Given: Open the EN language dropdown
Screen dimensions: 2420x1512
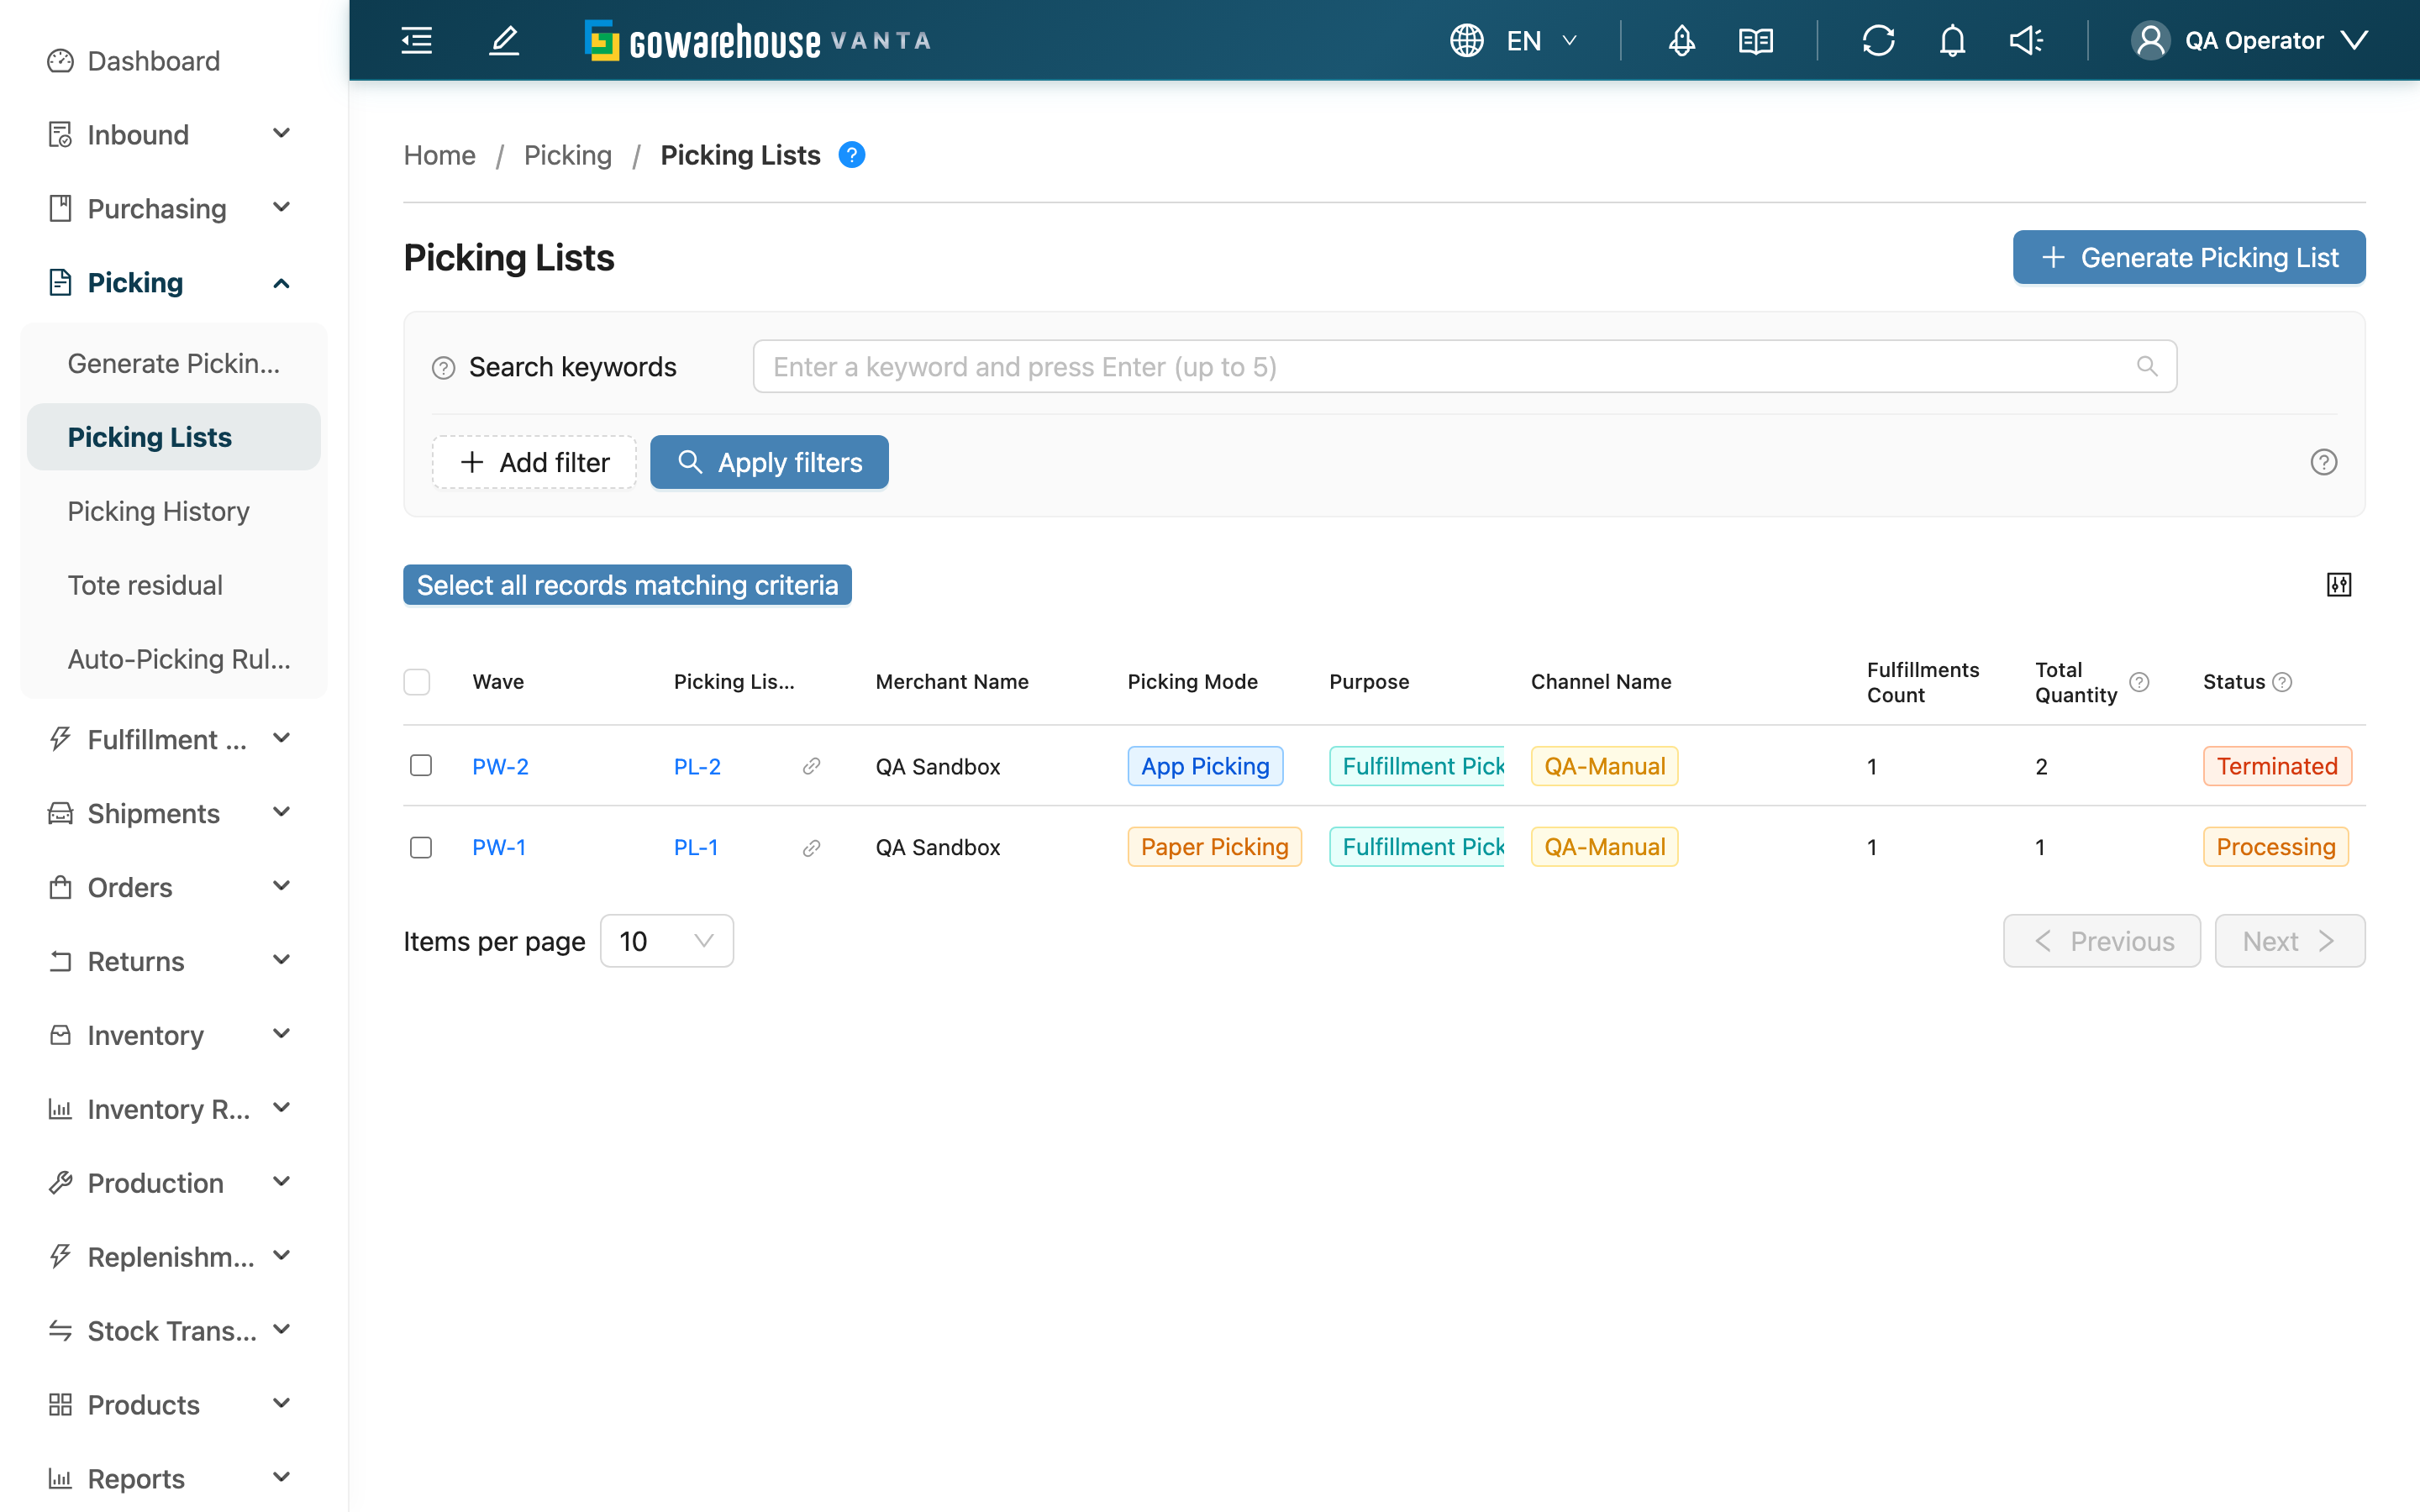Looking at the screenshot, I should coord(1541,41).
